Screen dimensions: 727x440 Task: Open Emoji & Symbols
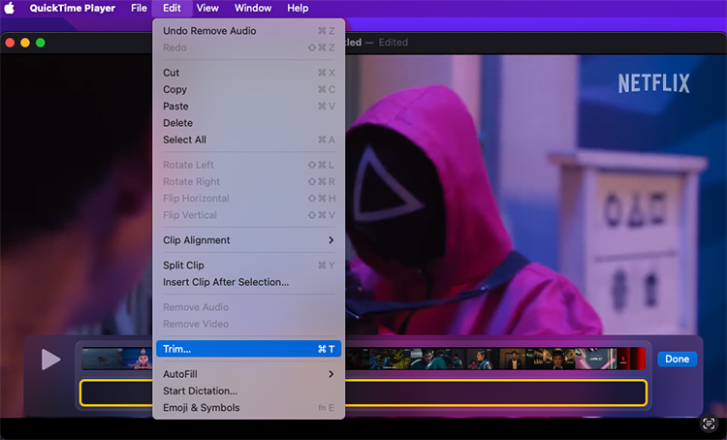248,407
